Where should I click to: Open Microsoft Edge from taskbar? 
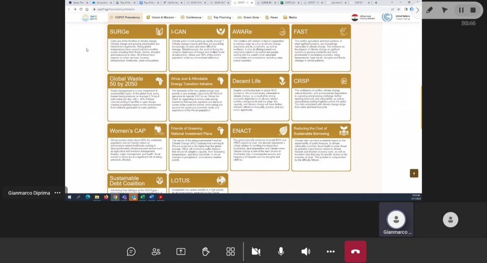click(88, 197)
